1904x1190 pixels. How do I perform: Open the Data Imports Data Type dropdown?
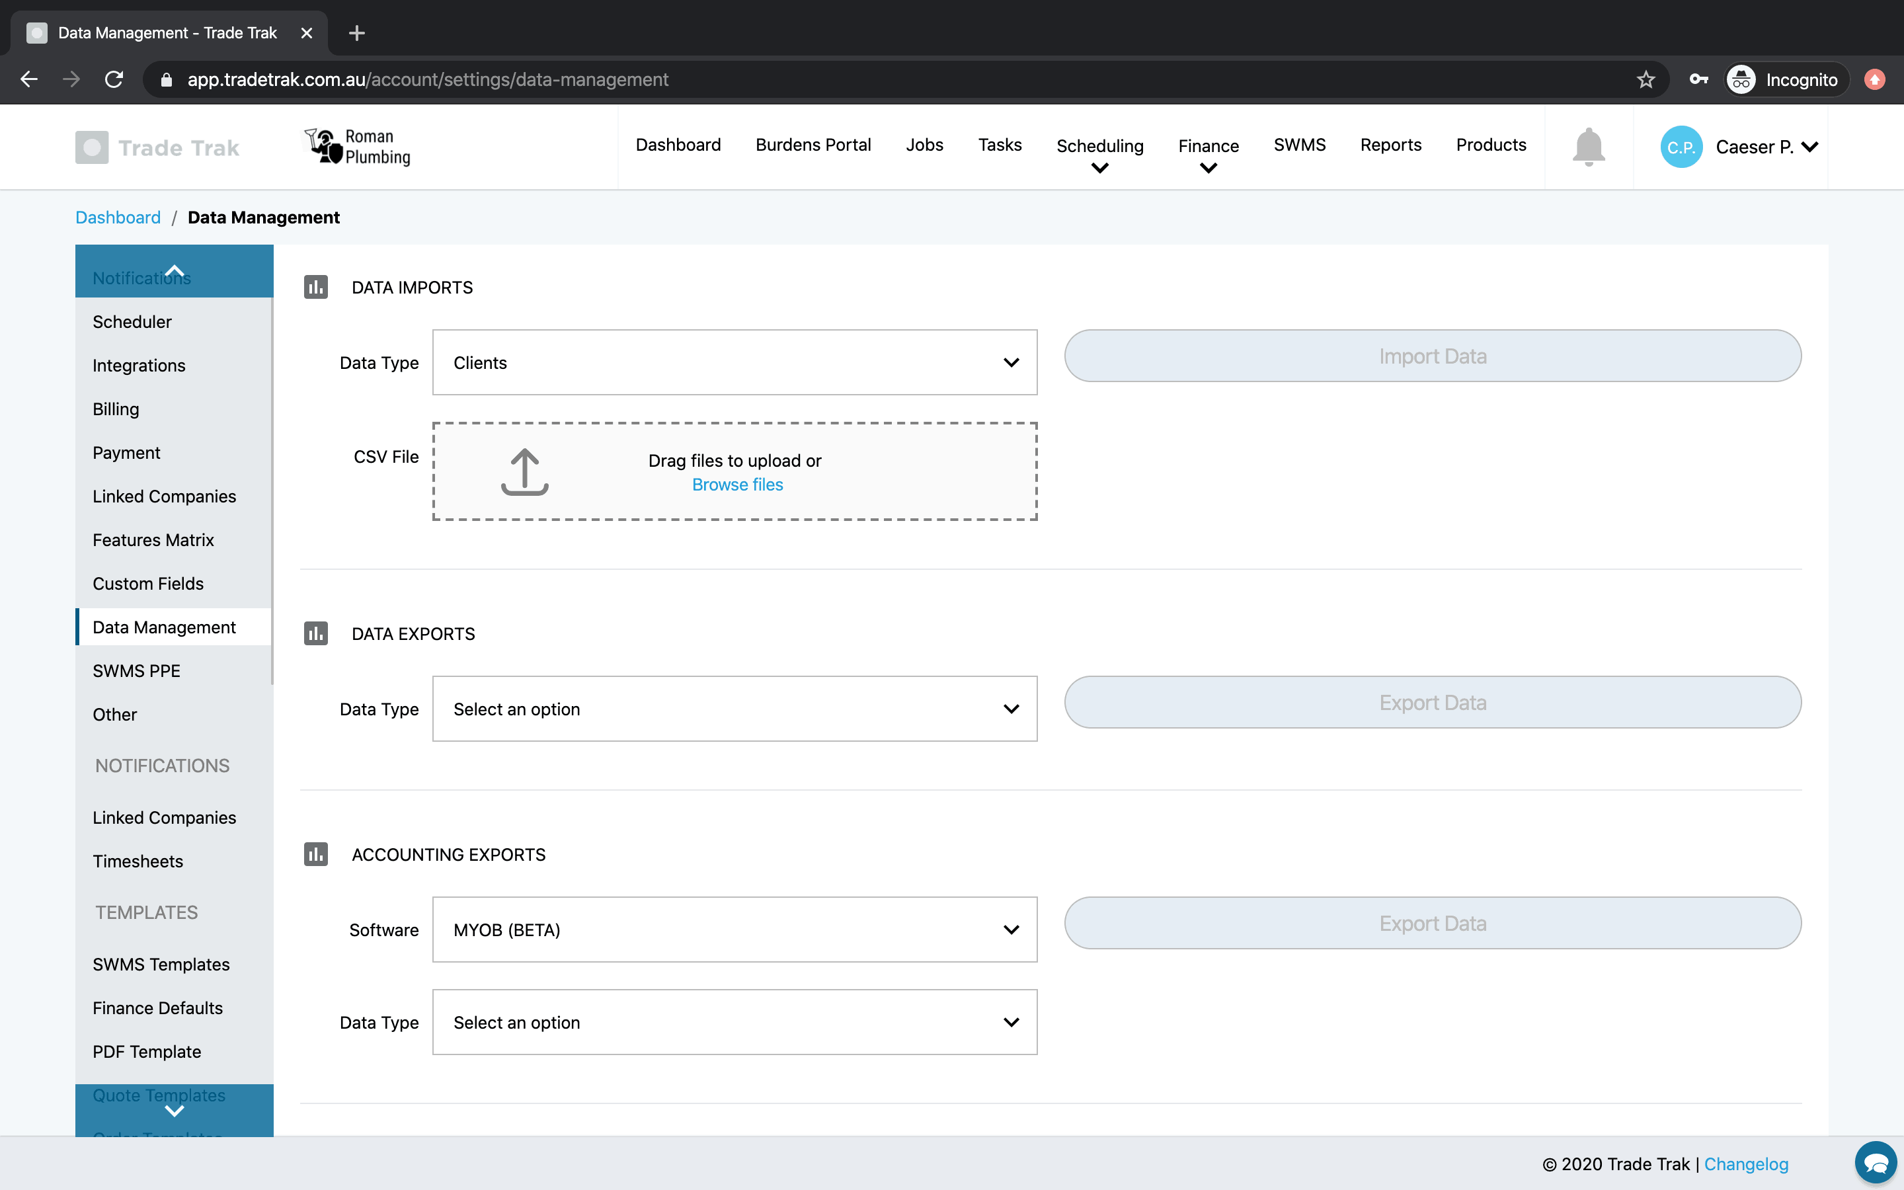coord(735,362)
